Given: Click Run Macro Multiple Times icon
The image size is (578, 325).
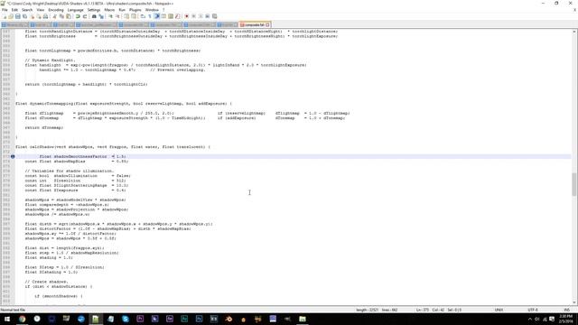Looking at the screenshot, I should (208, 16).
